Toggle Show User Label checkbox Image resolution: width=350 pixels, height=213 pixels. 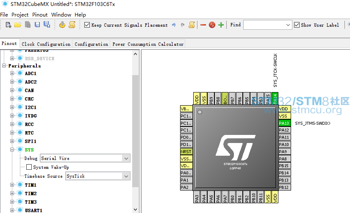297,25
